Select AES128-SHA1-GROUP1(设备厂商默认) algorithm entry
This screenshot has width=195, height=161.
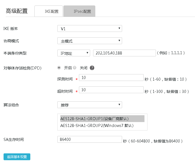point(102,119)
